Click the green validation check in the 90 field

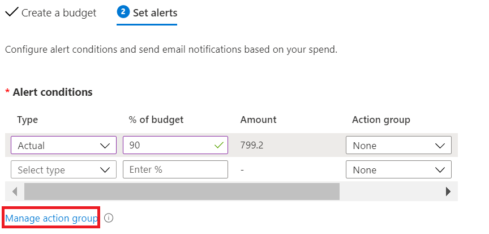(x=219, y=146)
